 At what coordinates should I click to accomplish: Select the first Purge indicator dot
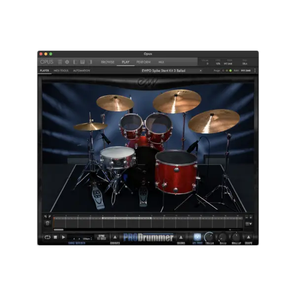point(223,71)
